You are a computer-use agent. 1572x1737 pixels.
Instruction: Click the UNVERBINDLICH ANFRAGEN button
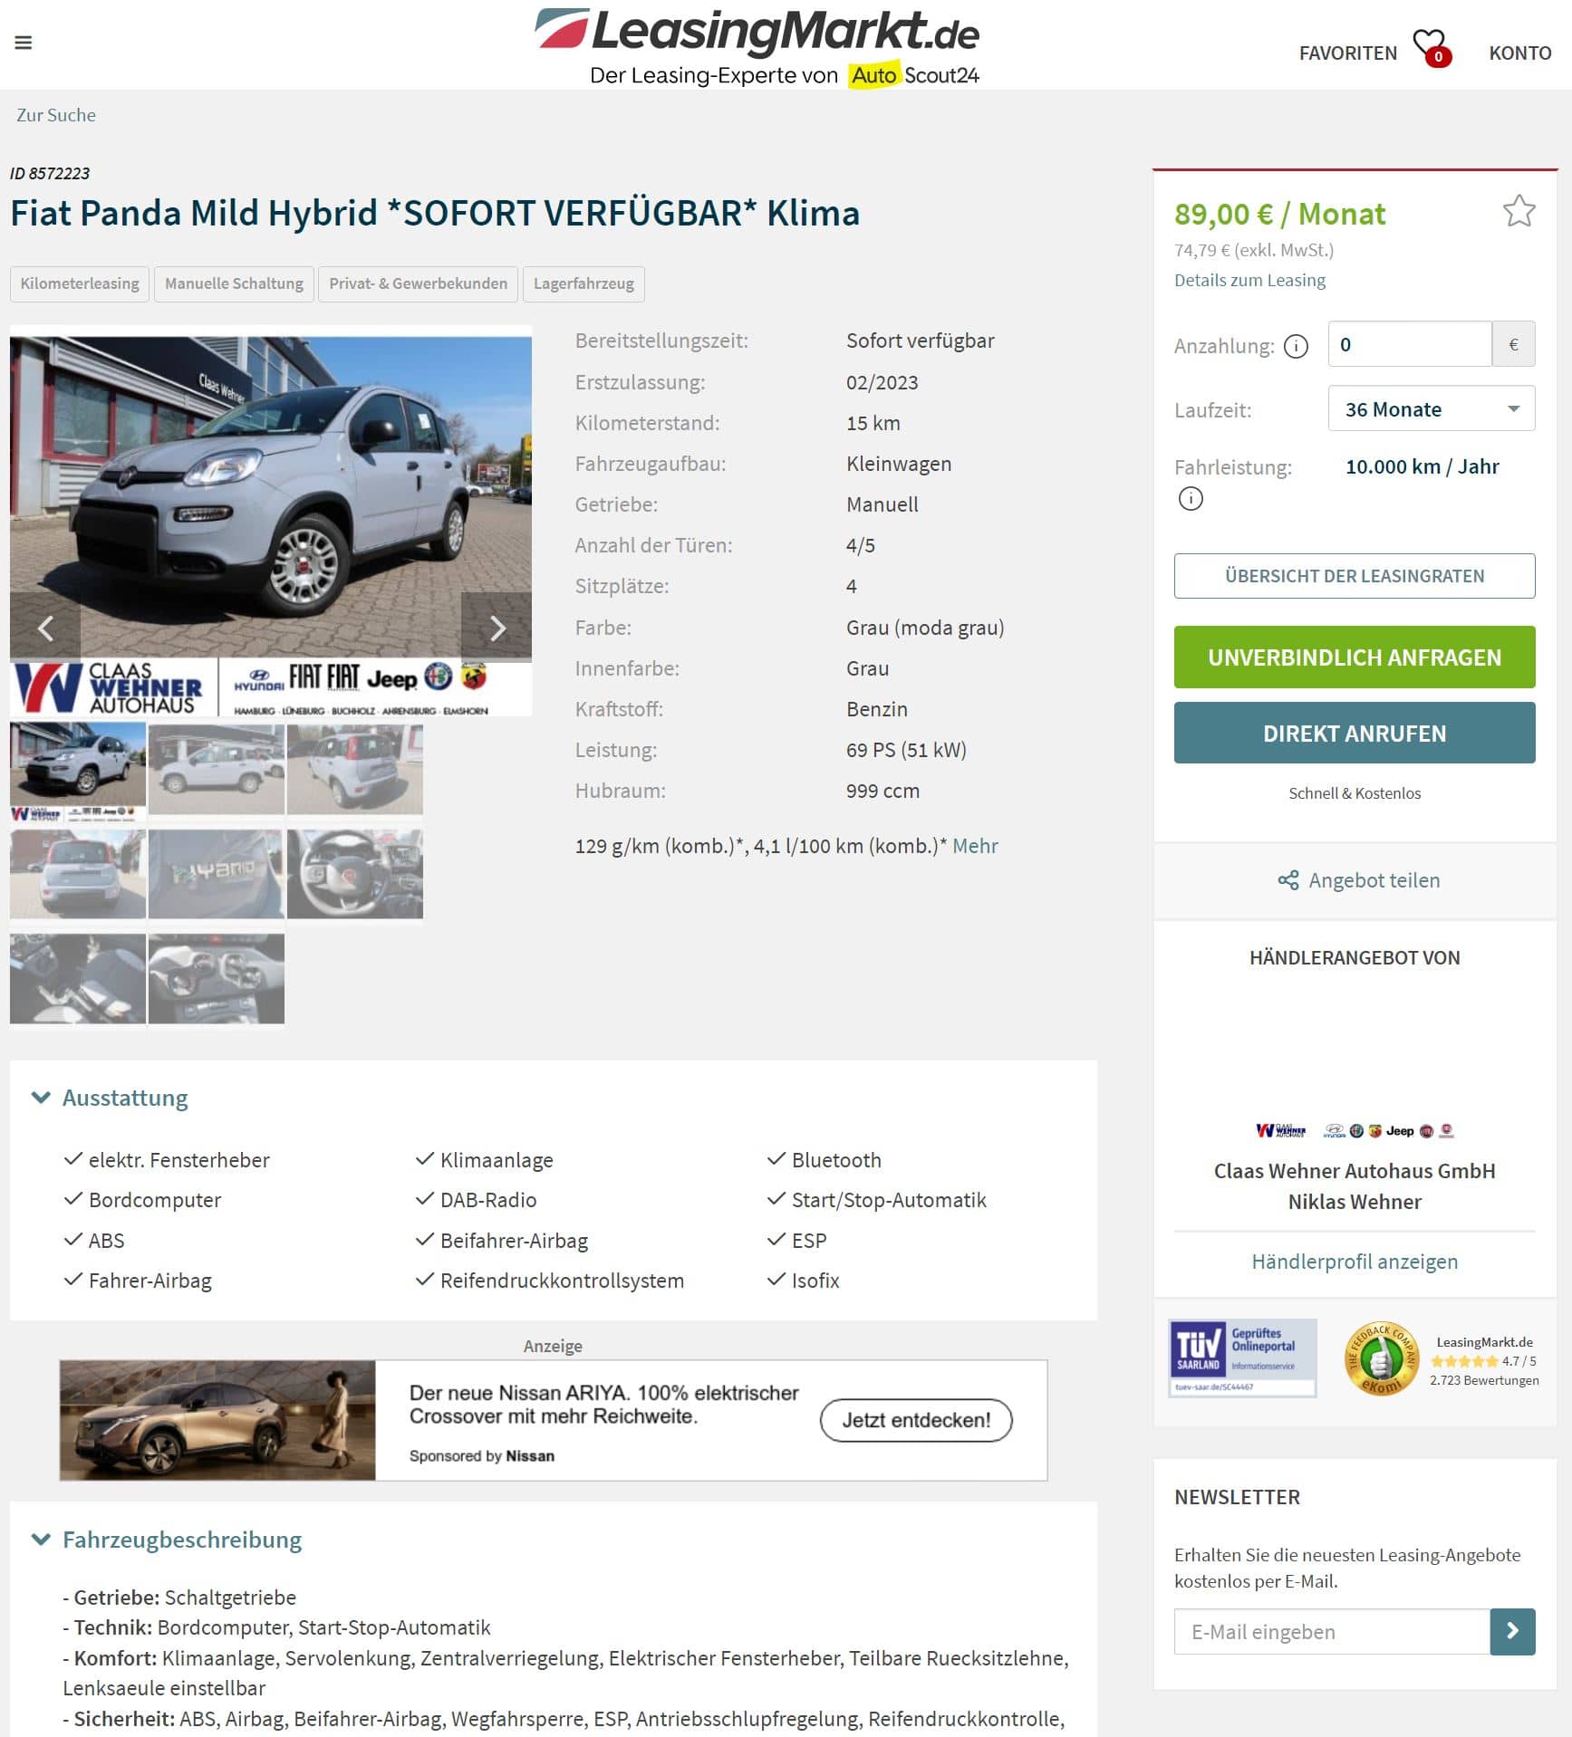point(1355,657)
